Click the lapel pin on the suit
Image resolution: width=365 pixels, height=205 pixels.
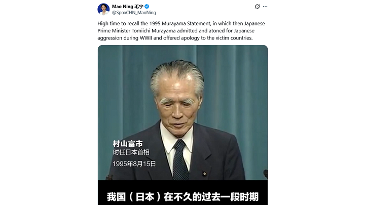pos(204,174)
